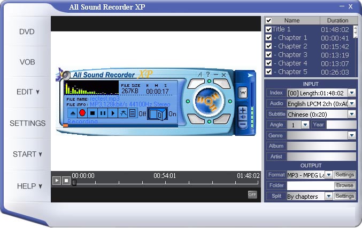This screenshot has width=362, height=228.
Task: Click the hammer tool icon in the recorder widget
Action: tap(123, 113)
